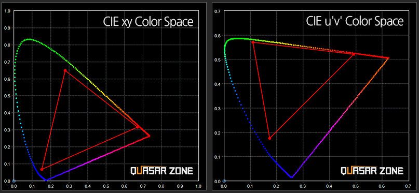Click the Quasar Zone logo in left chart
419x193 pixels.
[x=161, y=170]
